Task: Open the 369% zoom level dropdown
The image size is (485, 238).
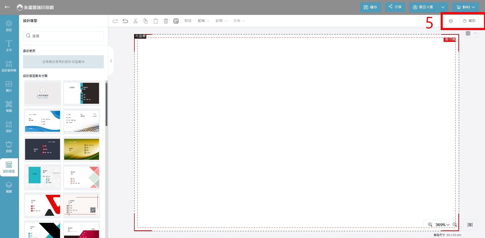Action: click(442, 225)
